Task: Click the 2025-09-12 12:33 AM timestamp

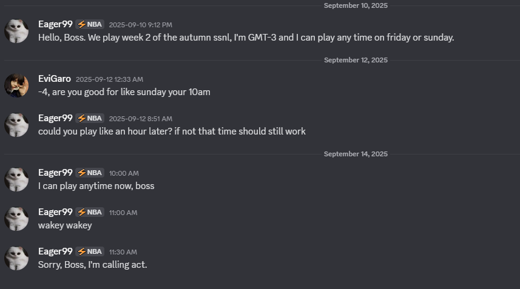Action: (109, 79)
